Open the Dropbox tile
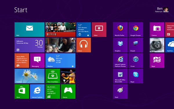This screenshot has width=174, height=109. coord(120,45)
